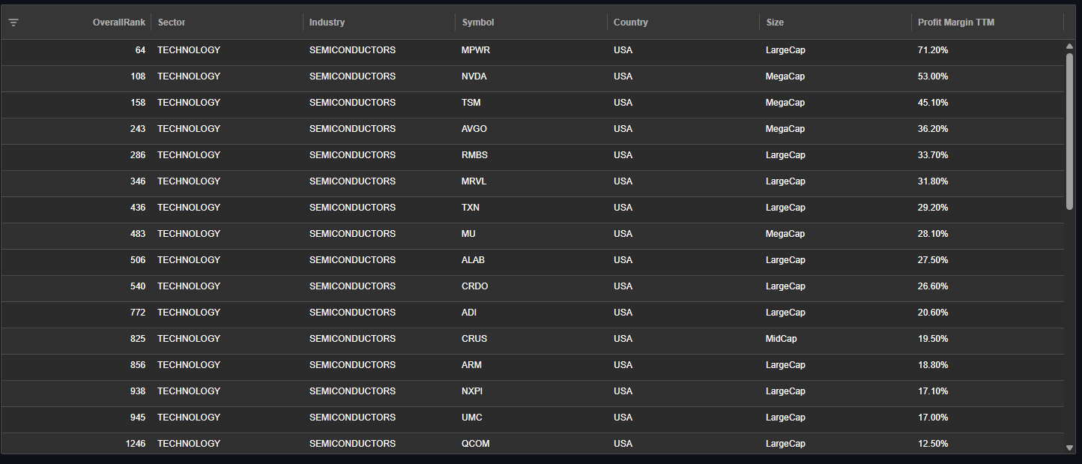1082x464 pixels.
Task: Select the RMBS symbol cell
Action: click(x=474, y=155)
